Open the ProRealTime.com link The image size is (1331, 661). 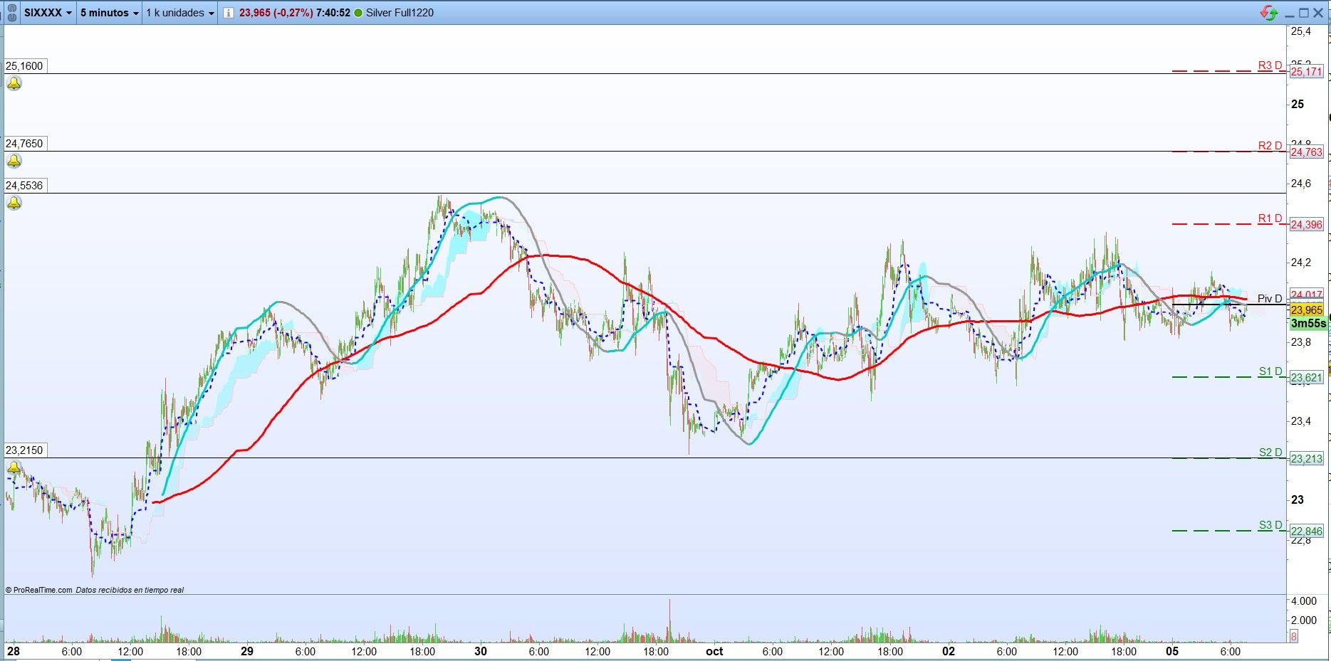pos(38,590)
